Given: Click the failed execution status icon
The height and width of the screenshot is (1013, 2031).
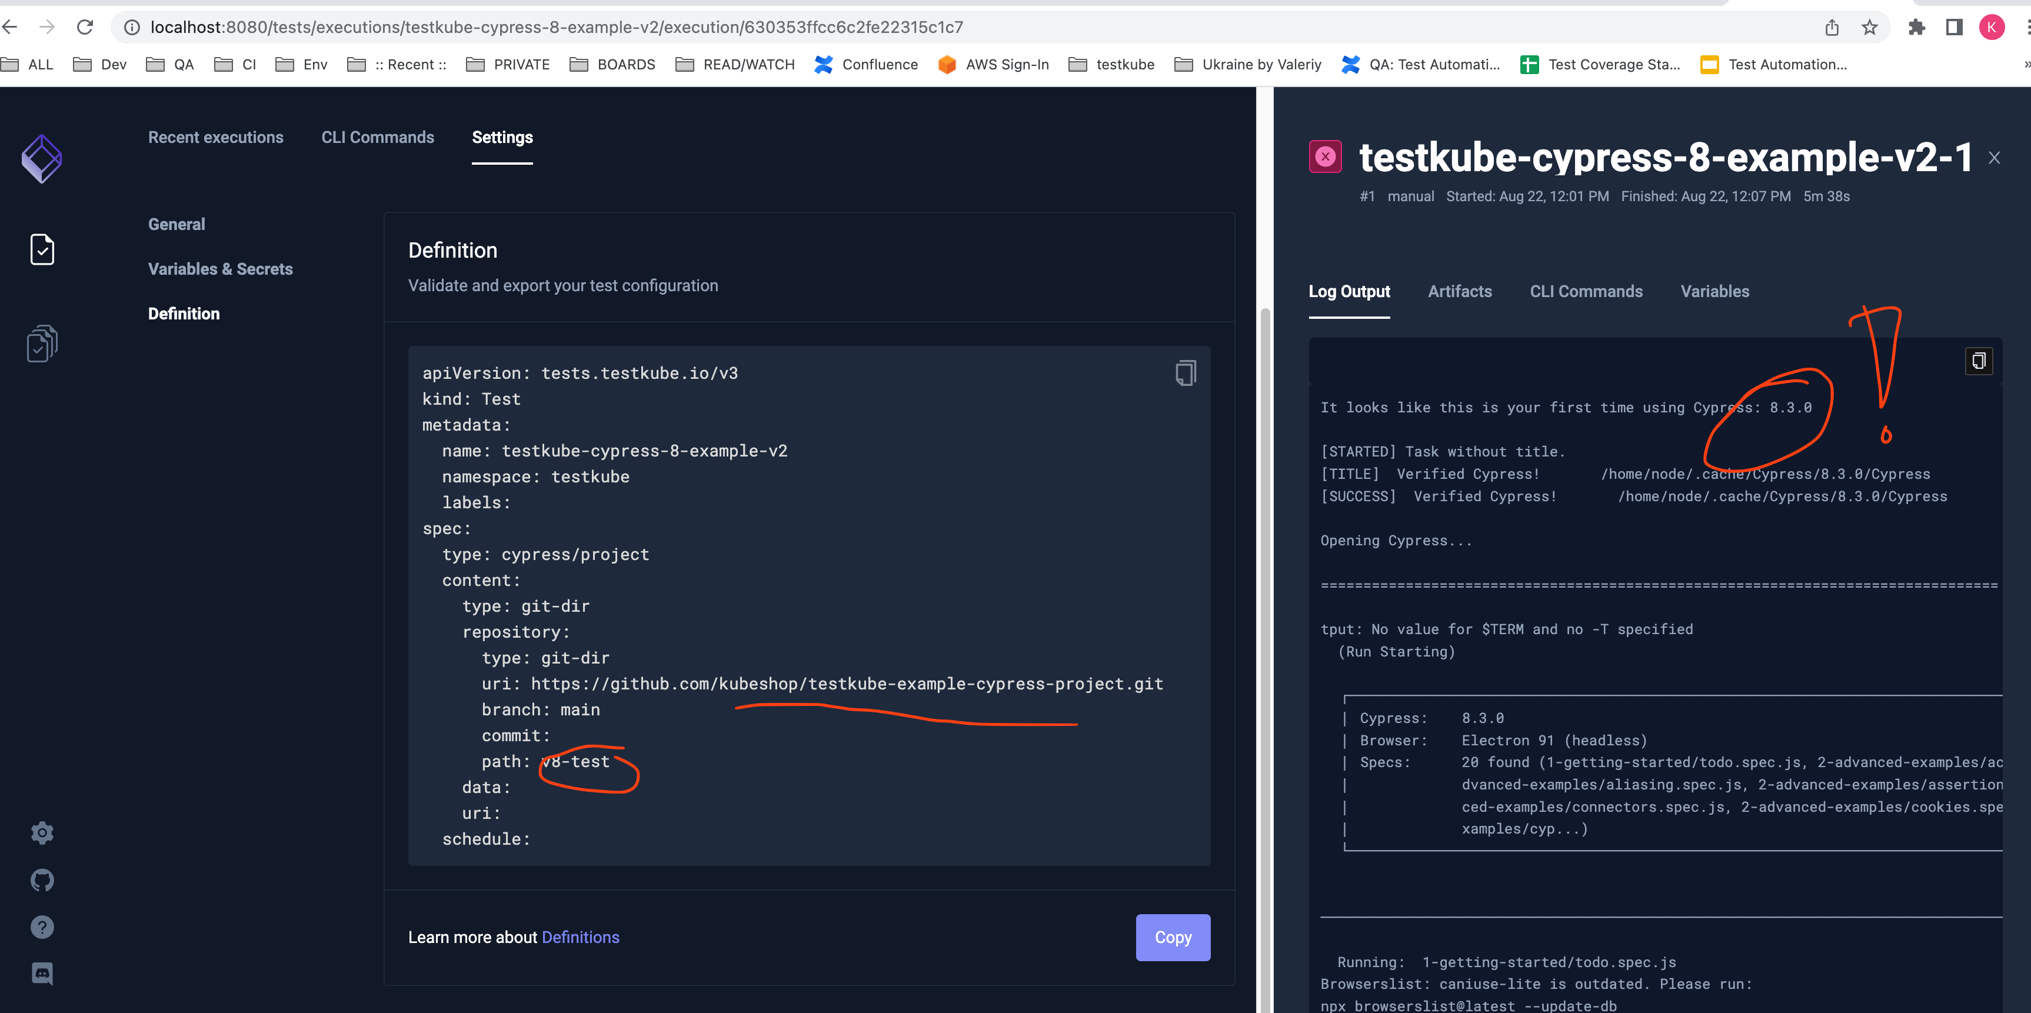Looking at the screenshot, I should [1326, 156].
